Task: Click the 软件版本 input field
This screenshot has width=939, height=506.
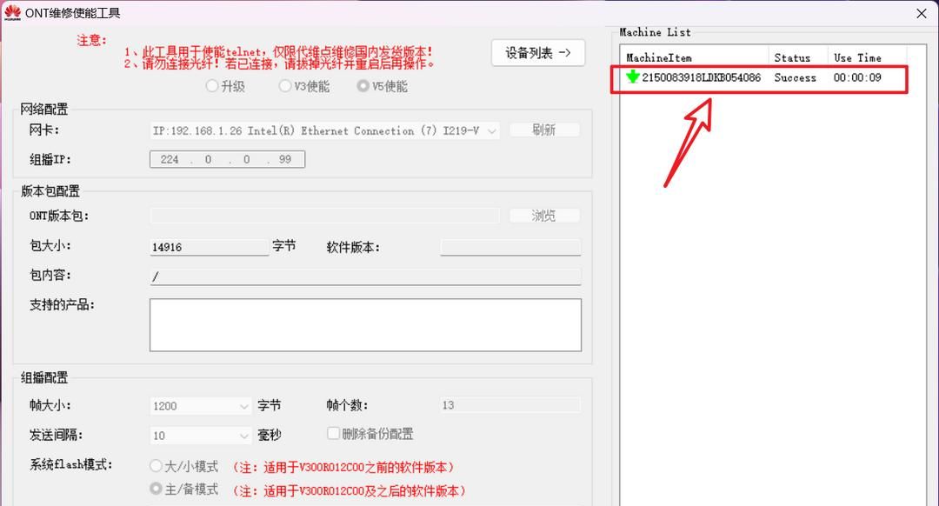Action: tap(510, 247)
